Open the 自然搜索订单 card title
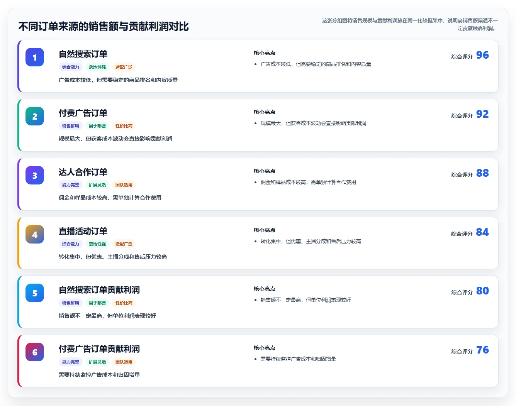 coord(83,54)
